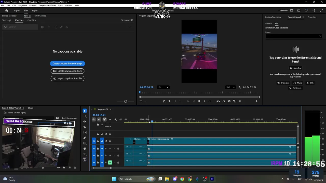This screenshot has width=326, height=183.
Task: Select the Ripple Edit tool
Action: (x=85, y=121)
